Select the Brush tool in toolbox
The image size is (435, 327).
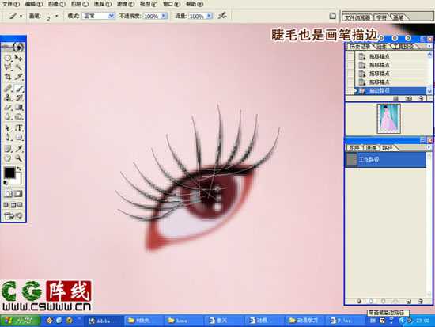20,89
